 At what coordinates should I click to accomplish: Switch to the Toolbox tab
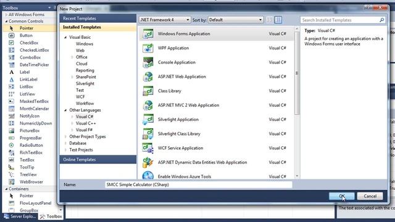coord(51,216)
